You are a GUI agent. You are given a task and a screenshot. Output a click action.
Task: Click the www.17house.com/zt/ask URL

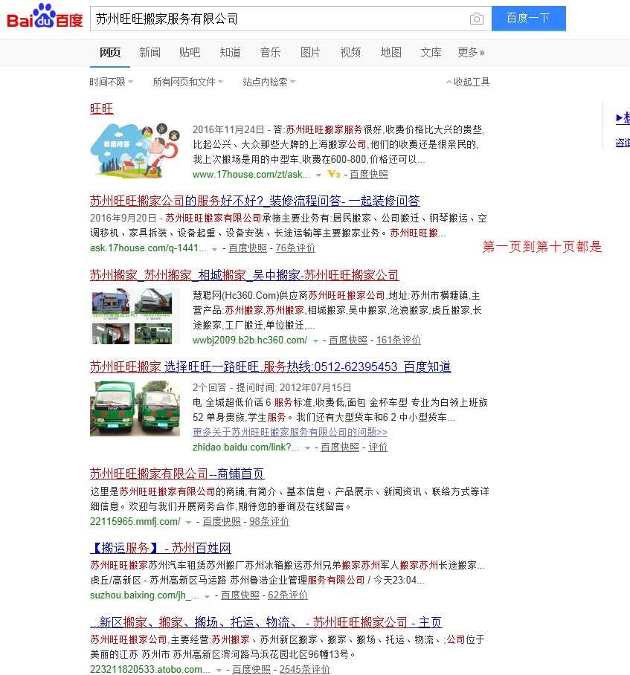point(251,175)
